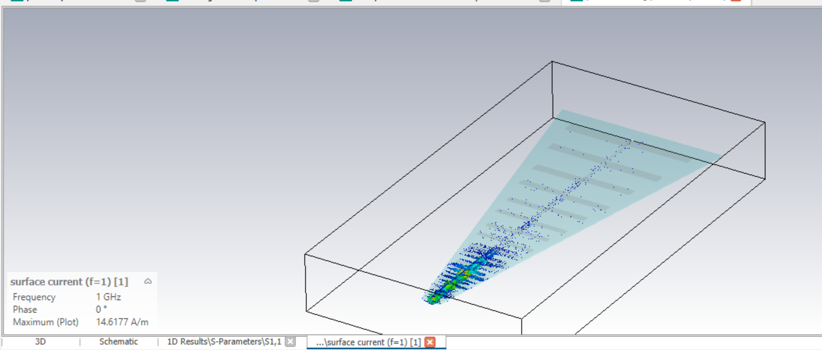The height and width of the screenshot is (350, 822).
Task: Click the gray close icon on first top tab
Action: [x=140, y=1]
